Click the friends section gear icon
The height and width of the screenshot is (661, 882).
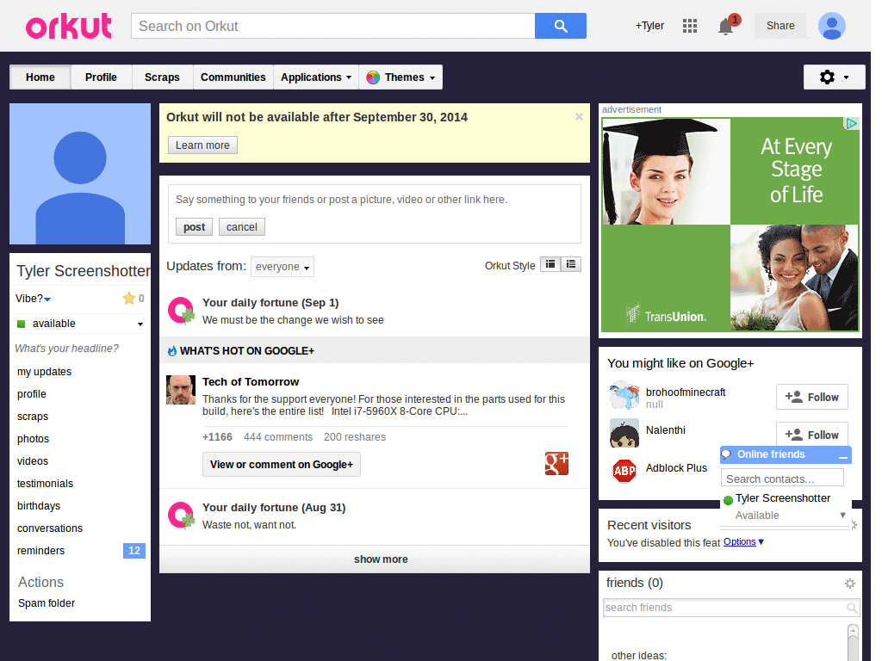click(x=850, y=584)
